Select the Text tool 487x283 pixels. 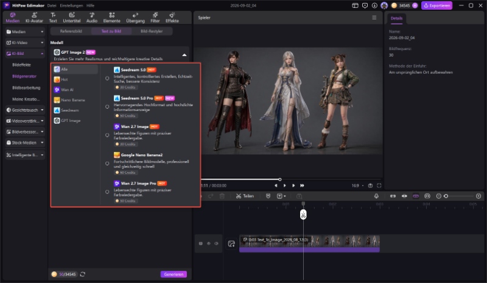53,18
